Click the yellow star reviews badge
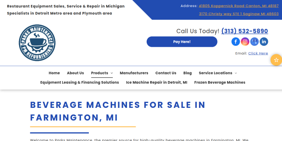Viewport: 282px width, 141px height. [x=276, y=60]
